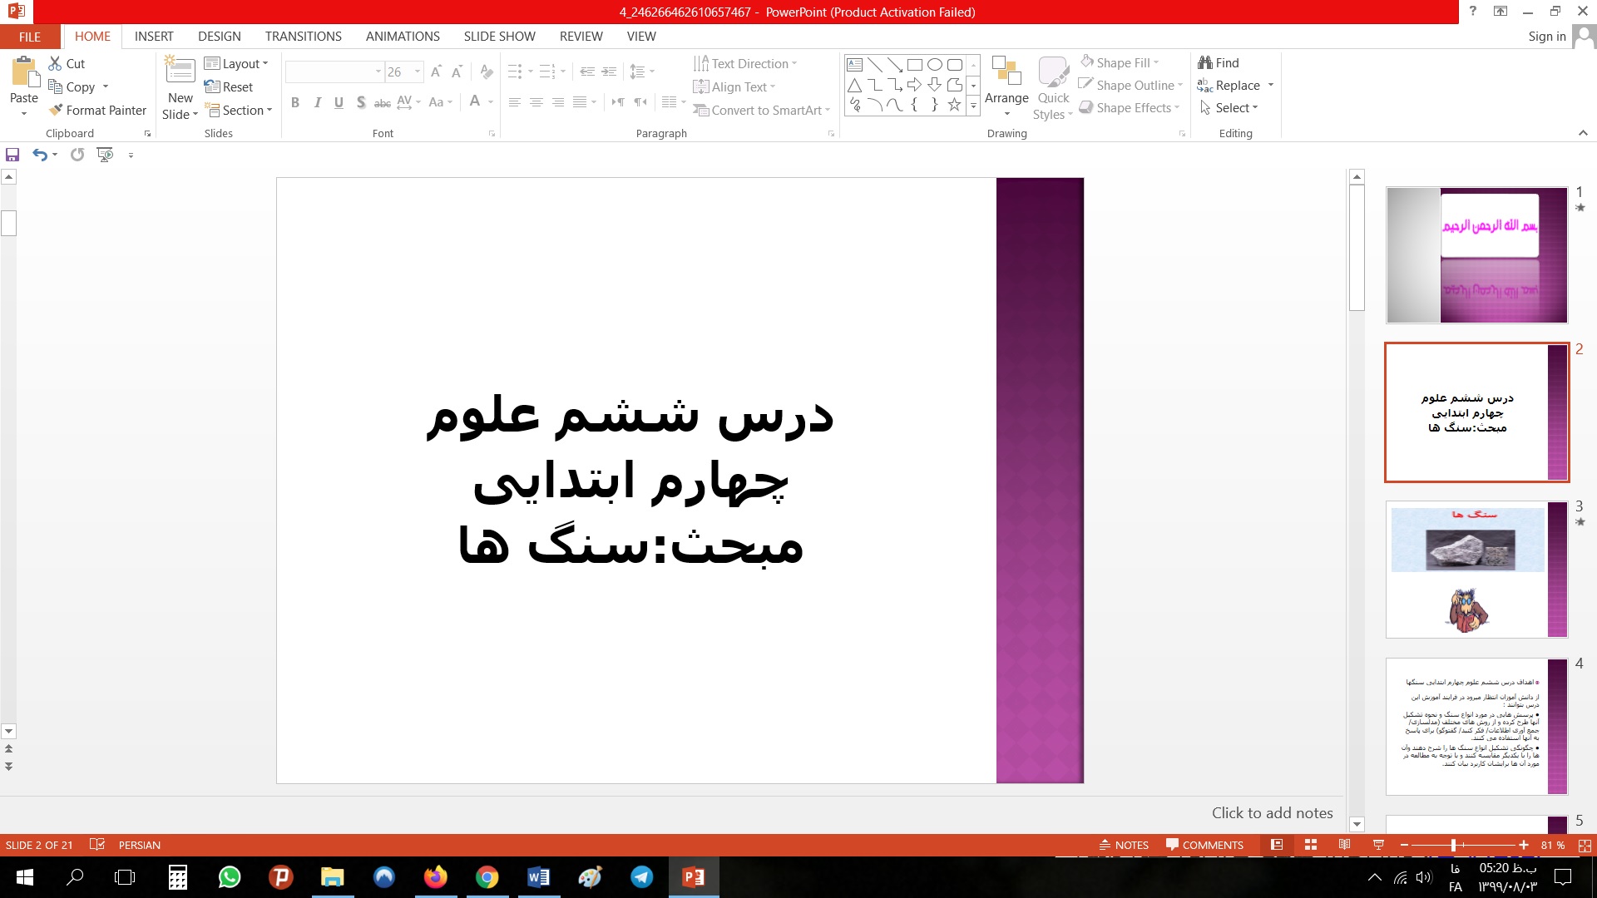
Task: Click the Find binoculars icon
Action: click(x=1204, y=62)
